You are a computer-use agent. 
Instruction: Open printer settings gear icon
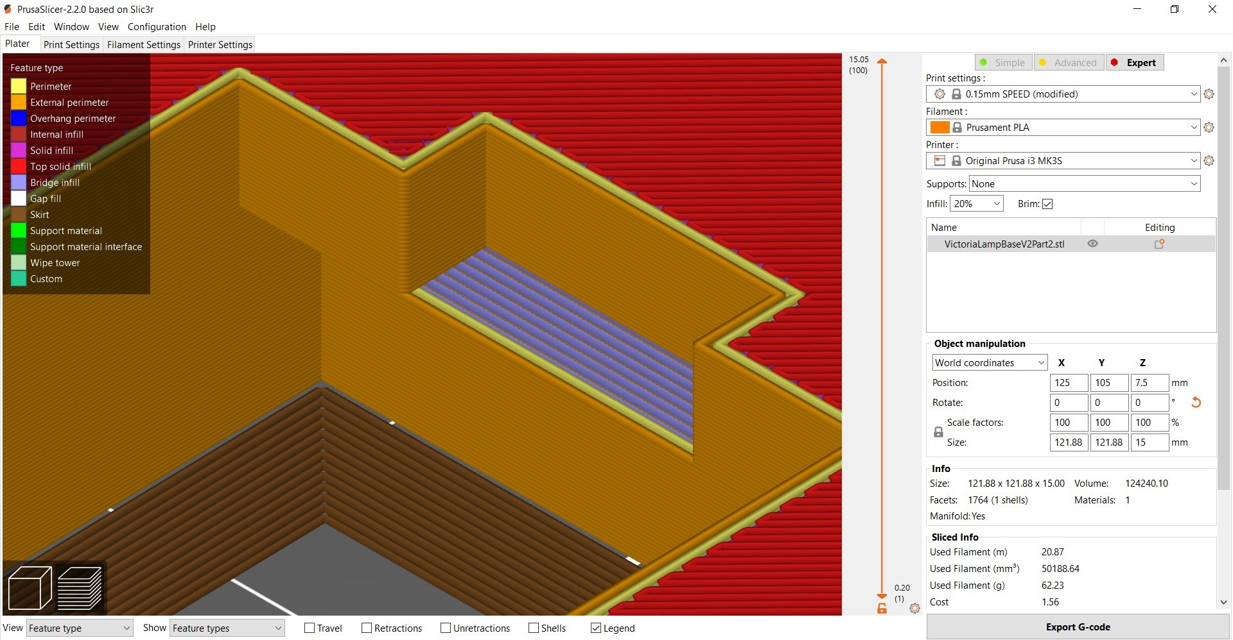[1209, 161]
